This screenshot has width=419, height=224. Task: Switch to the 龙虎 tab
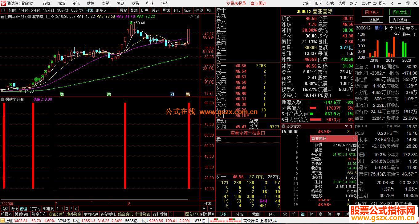coord(256,214)
